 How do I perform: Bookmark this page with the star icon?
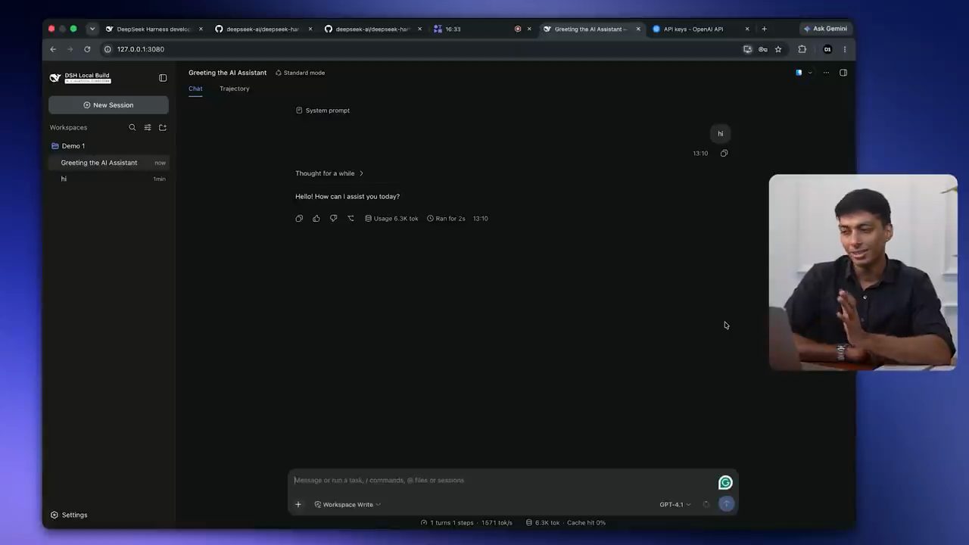tap(778, 49)
